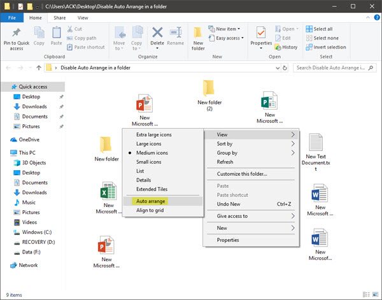Click Select all icon
This screenshot has width=382, height=300.
[x=309, y=29]
